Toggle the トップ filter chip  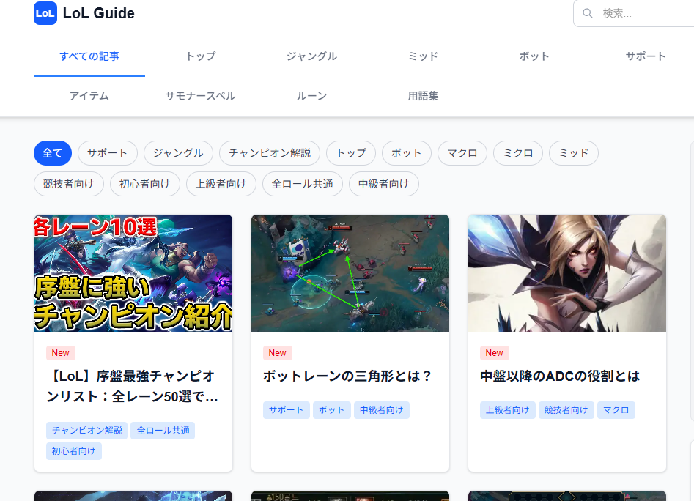pos(351,153)
